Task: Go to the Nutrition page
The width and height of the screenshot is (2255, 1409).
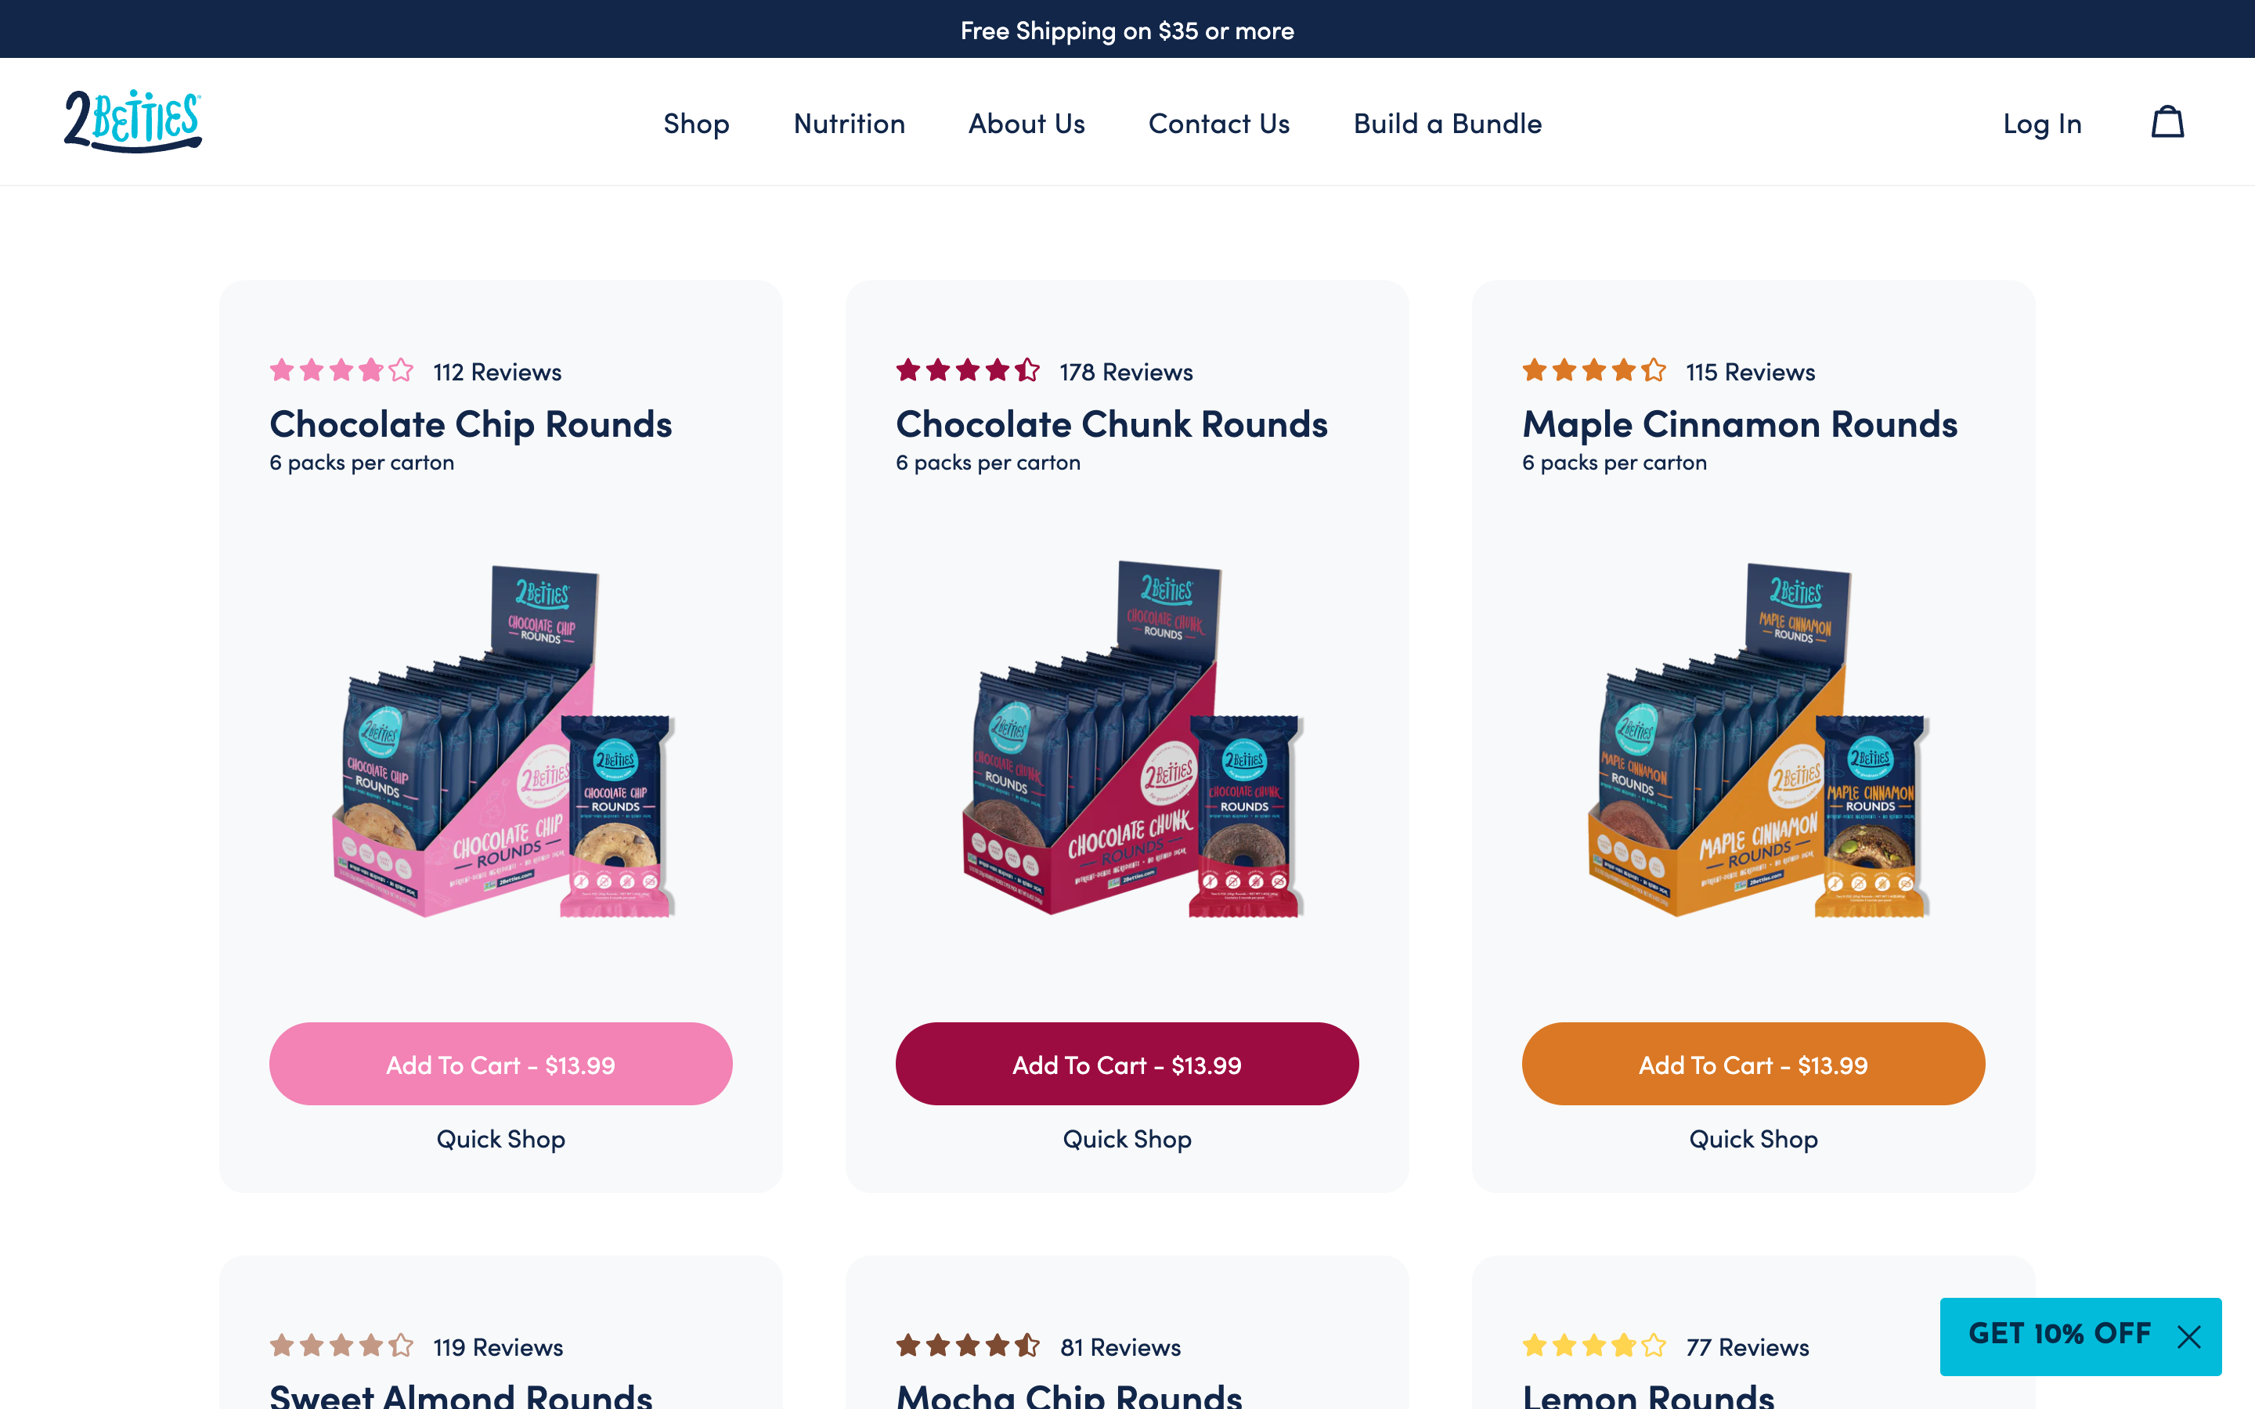Action: point(849,123)
